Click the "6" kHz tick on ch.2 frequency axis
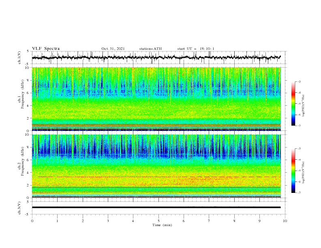Screen dimensions: 321x248 [28, 160]
